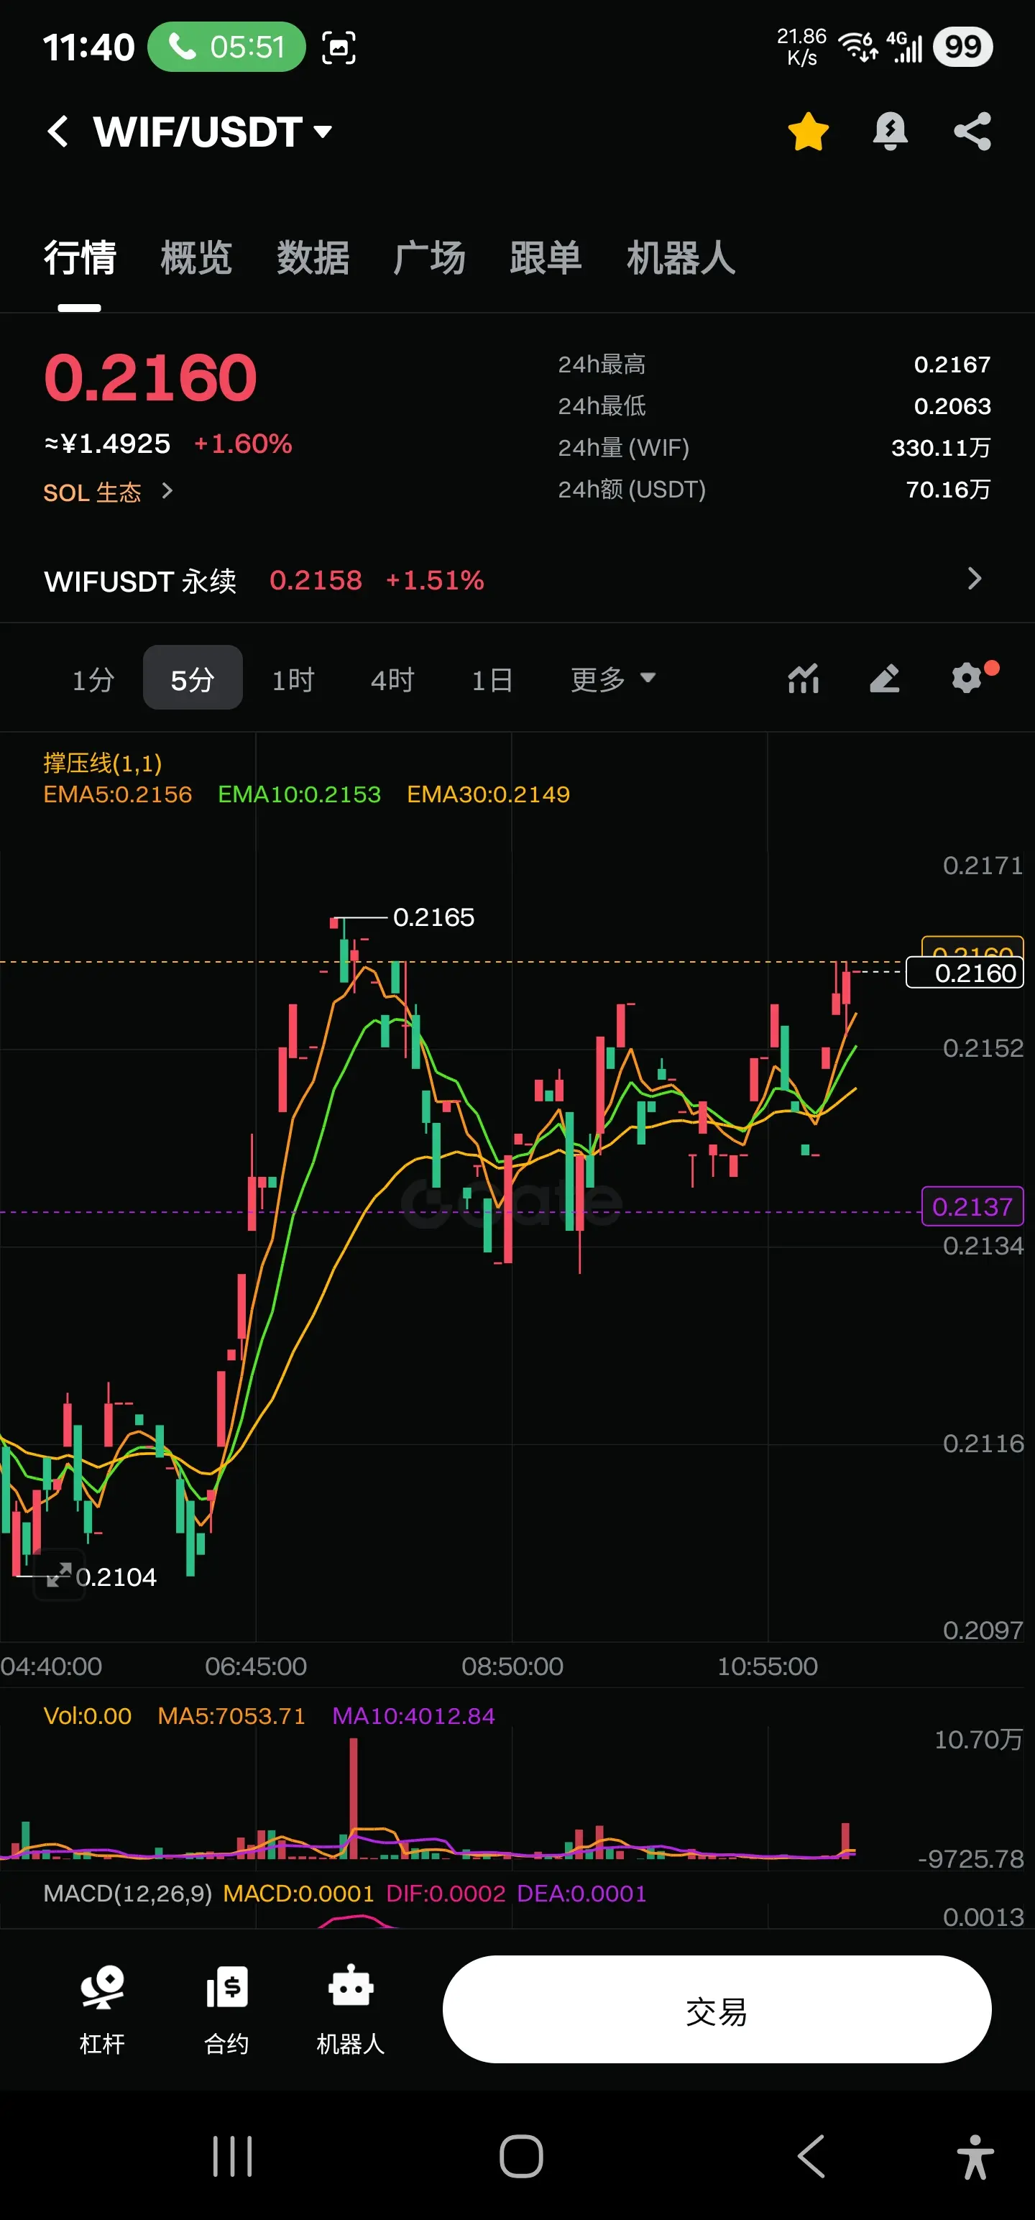Click the MA10:4012.84 volume indicator
Image resolution: width=1035 pixels, height=2220 pixels.
tap(414, 1715)
